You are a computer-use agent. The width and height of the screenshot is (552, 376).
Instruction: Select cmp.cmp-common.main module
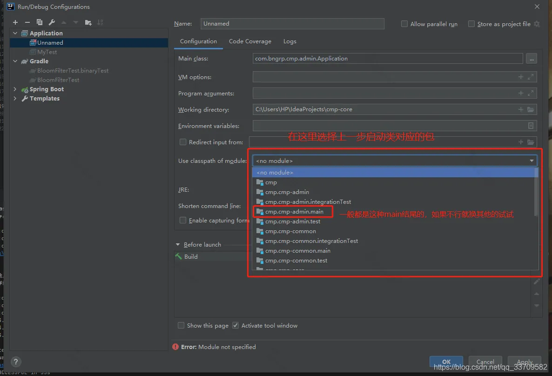393,251
